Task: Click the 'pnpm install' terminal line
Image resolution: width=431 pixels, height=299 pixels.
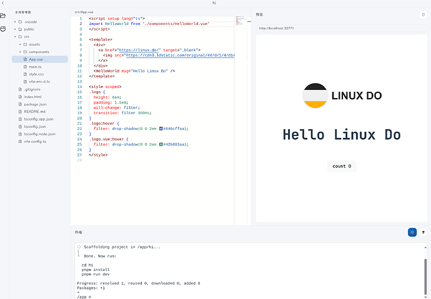Action: click(x=96, y=270)
